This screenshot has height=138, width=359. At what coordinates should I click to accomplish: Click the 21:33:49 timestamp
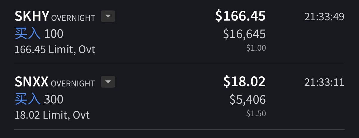(x=324, y=17)
